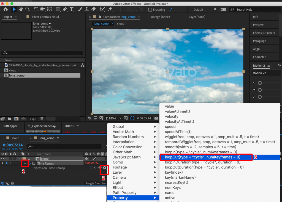Open the Motion 2 panel menu
This screenshot has height=202, width=282.
269,66
